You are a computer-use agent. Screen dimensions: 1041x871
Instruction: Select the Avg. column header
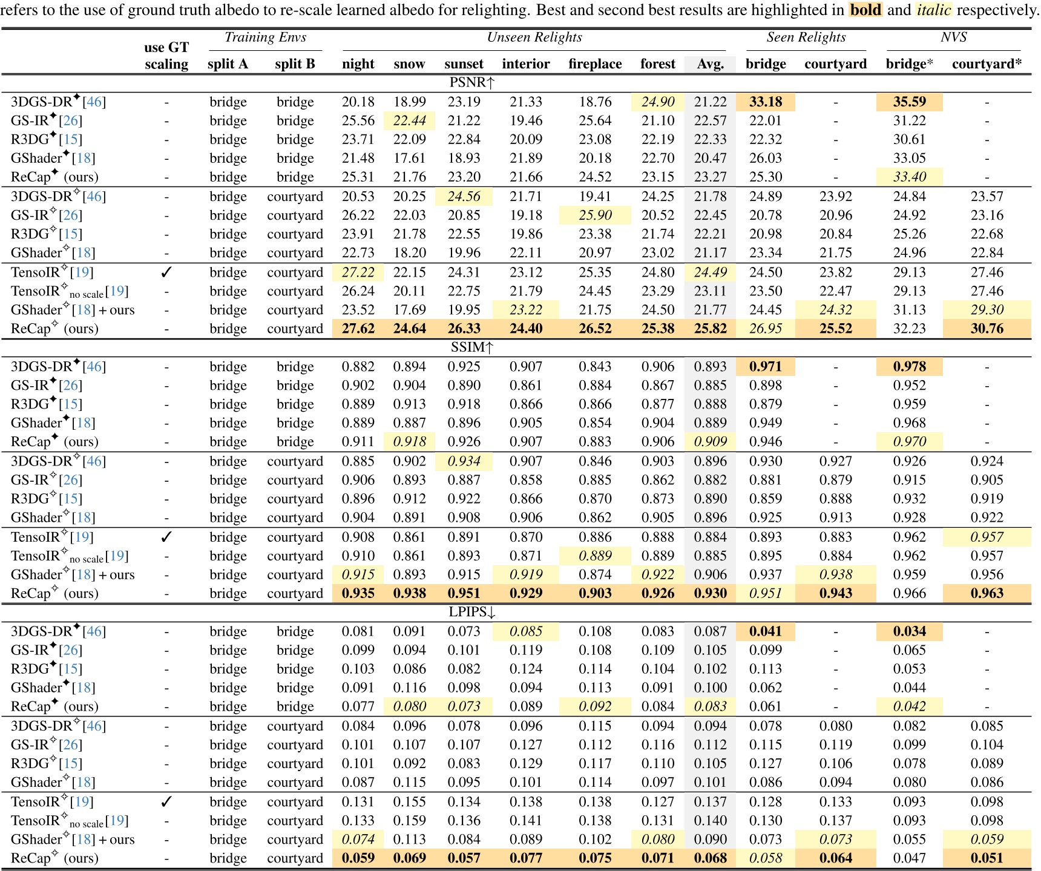click(710, 64)
